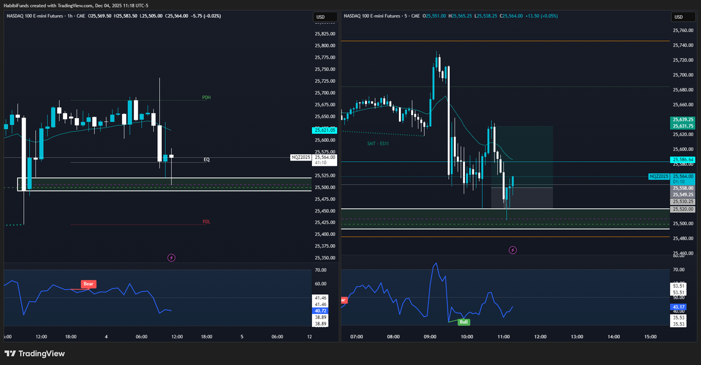Select the PDH level label
The width and height of the screenshot is (701, 365).
206,97
